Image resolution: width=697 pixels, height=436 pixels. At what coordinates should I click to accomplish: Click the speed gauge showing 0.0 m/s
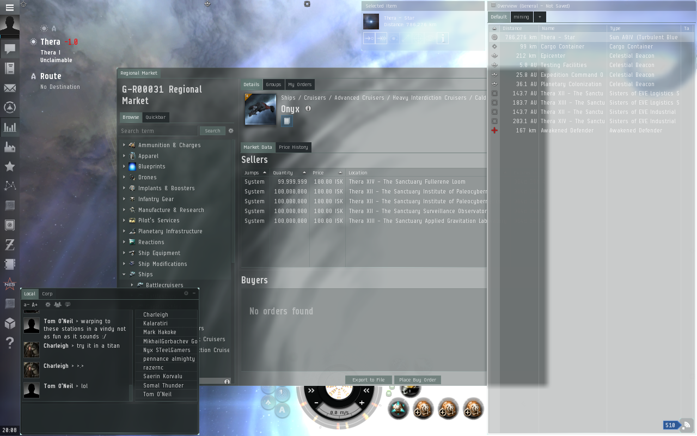339,413
